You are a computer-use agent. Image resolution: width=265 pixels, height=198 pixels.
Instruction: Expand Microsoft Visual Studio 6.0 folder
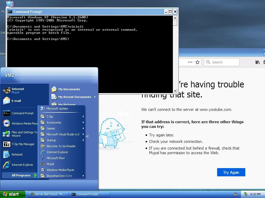pos(62,134)
